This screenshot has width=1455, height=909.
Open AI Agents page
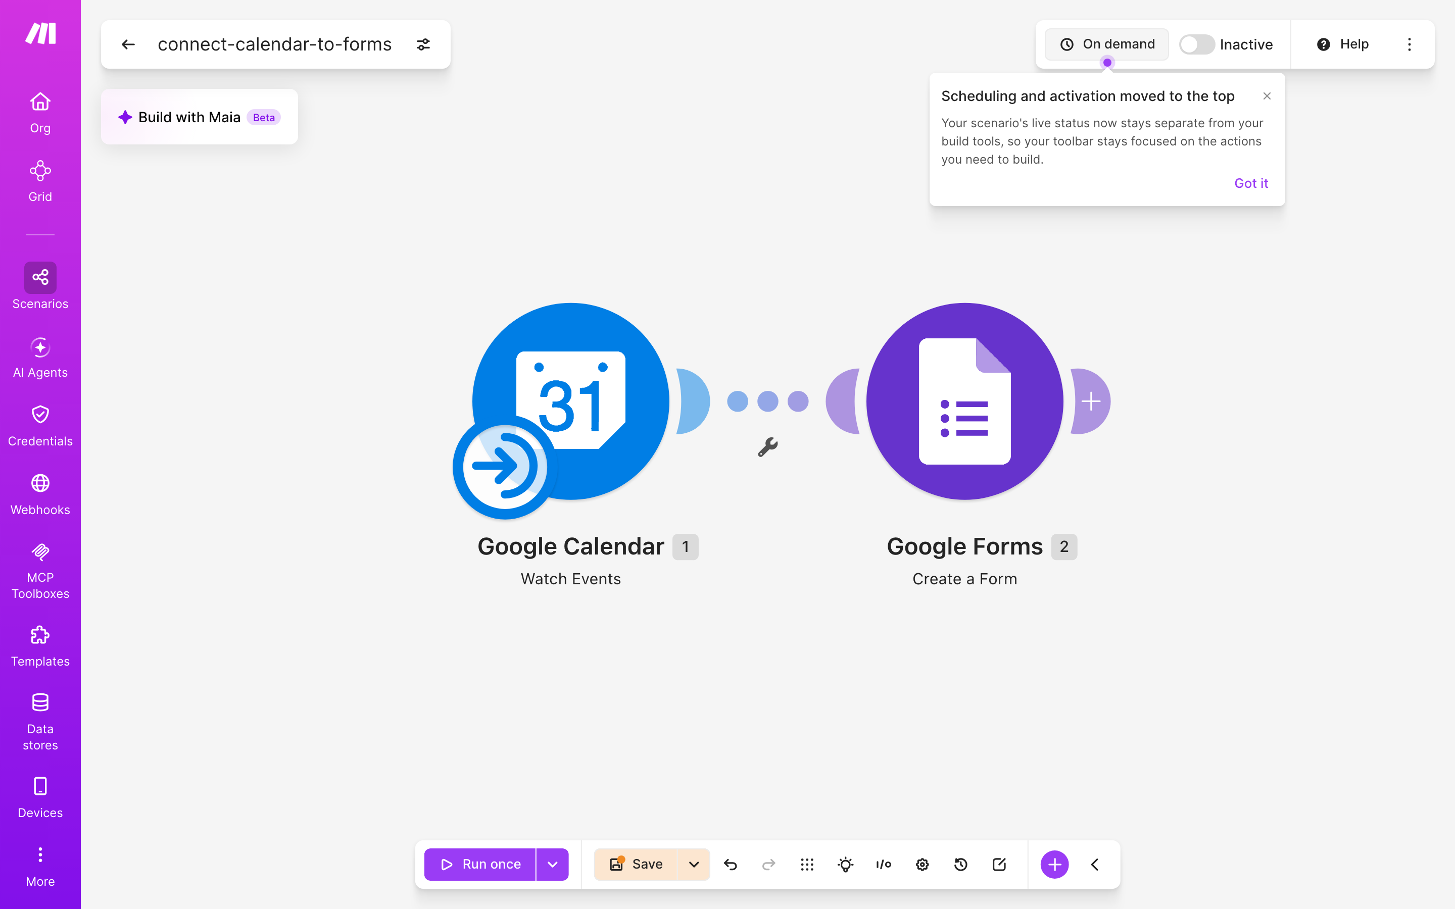pyautogui.click(x=40, y=359)
